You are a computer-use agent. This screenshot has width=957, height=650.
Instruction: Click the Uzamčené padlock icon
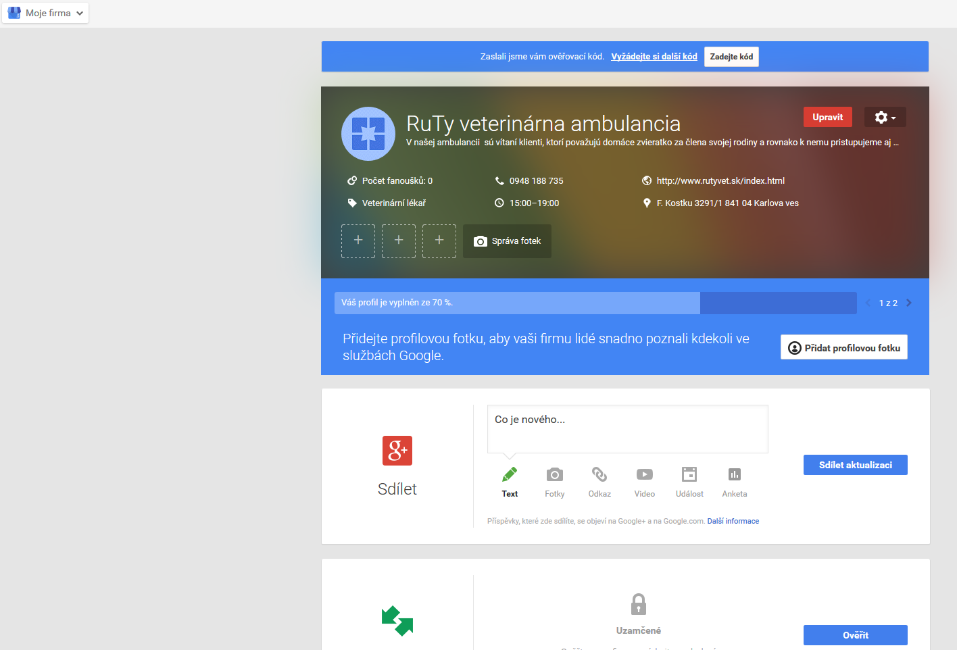639,604
